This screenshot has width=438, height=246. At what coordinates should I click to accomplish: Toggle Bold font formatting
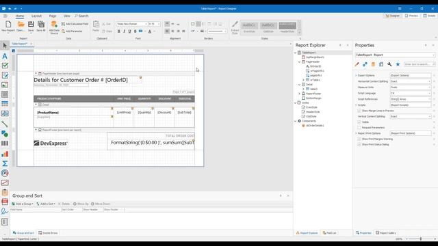tap(118, 31)
